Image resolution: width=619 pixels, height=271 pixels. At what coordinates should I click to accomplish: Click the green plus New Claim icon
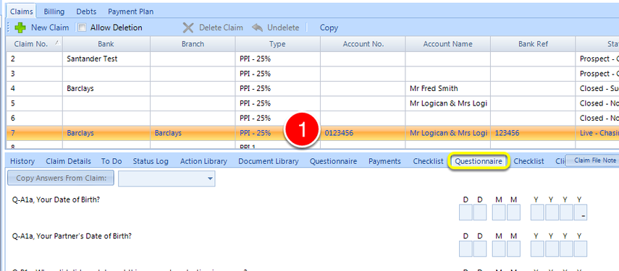(x=20, y=27)
